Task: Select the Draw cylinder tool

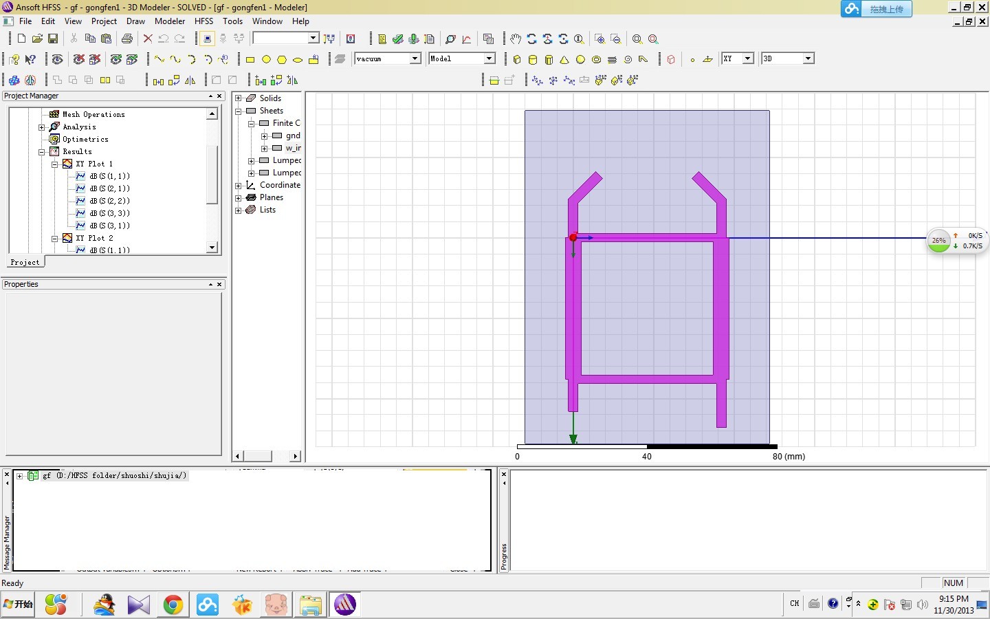Action: click(x=533, y=60)
